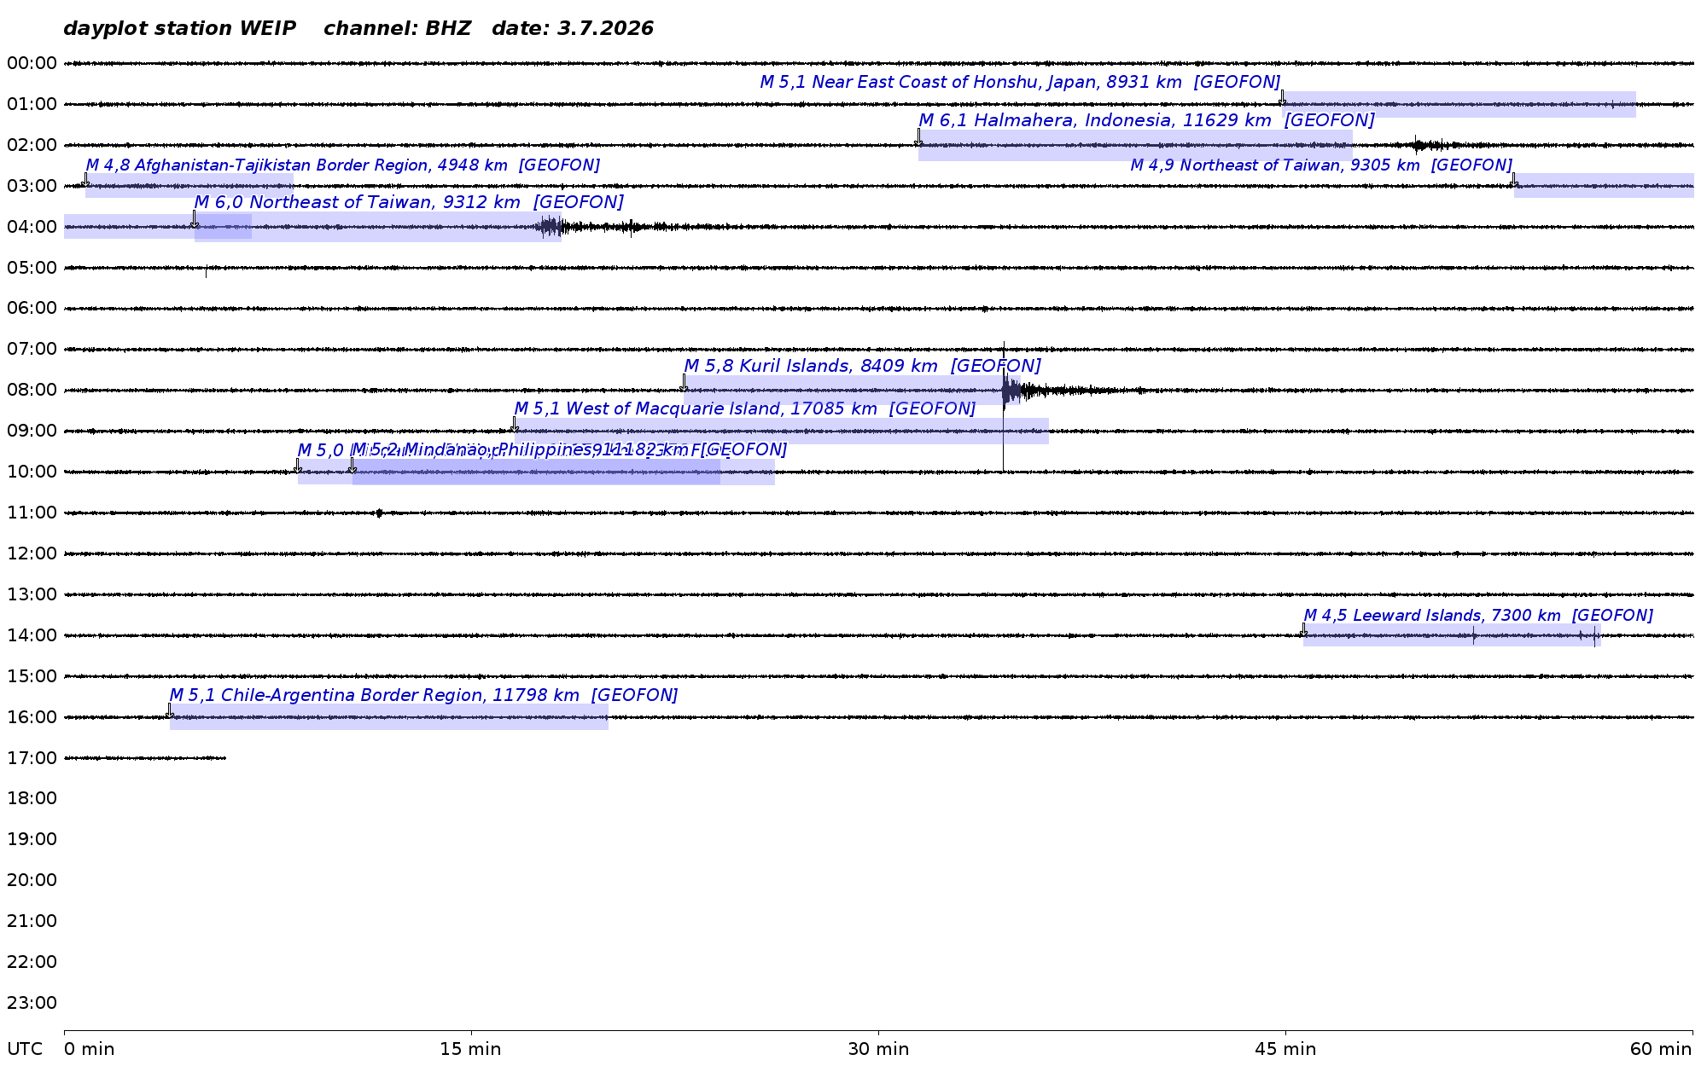Click the 13:00 hour label
The width and height of the screenshot is (1707, 1066).
32,594
